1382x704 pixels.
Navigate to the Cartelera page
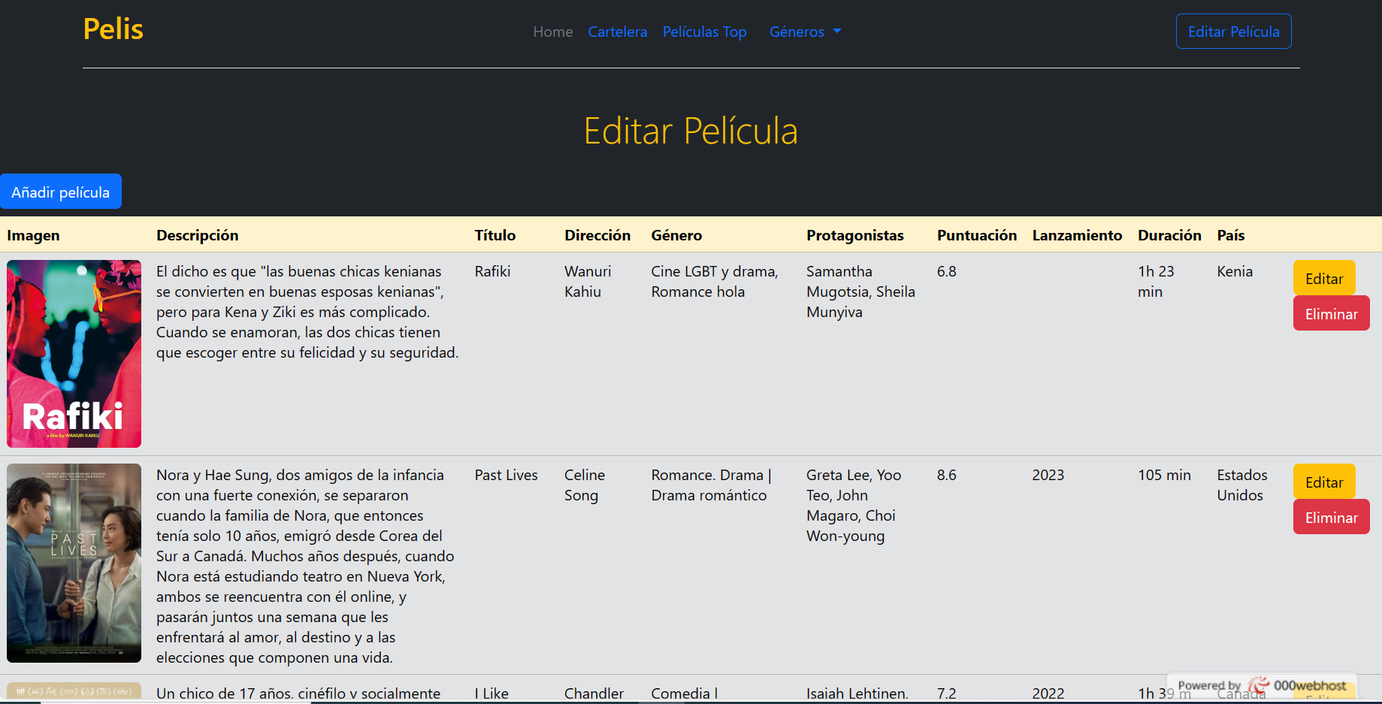coord(617,32)
